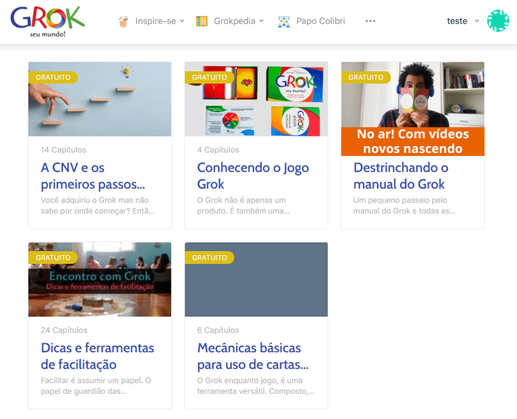
Task: Open Destrinchando o manual do Grok title
Action: coord(401,176)
